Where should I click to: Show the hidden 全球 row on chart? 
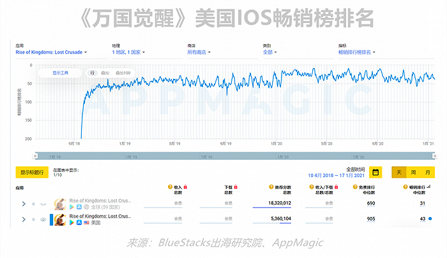click(x=43, y=204)
